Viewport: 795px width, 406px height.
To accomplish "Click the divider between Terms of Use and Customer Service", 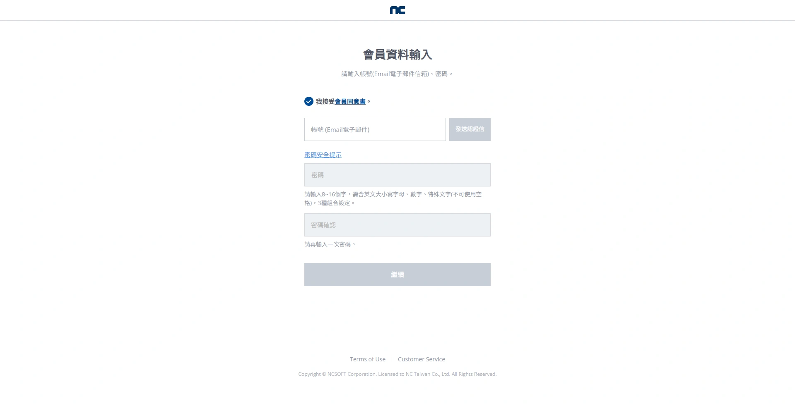I will click(392, 359).
